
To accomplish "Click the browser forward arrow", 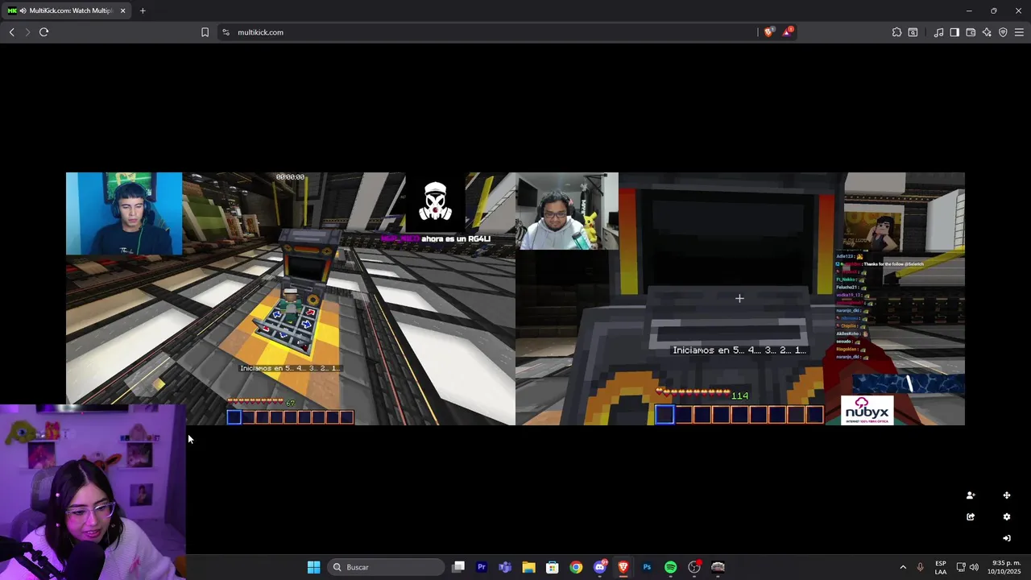I will pos(27,32).
